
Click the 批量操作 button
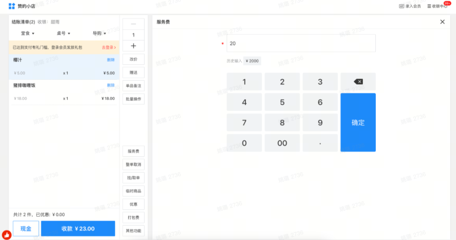coord(133,99)
